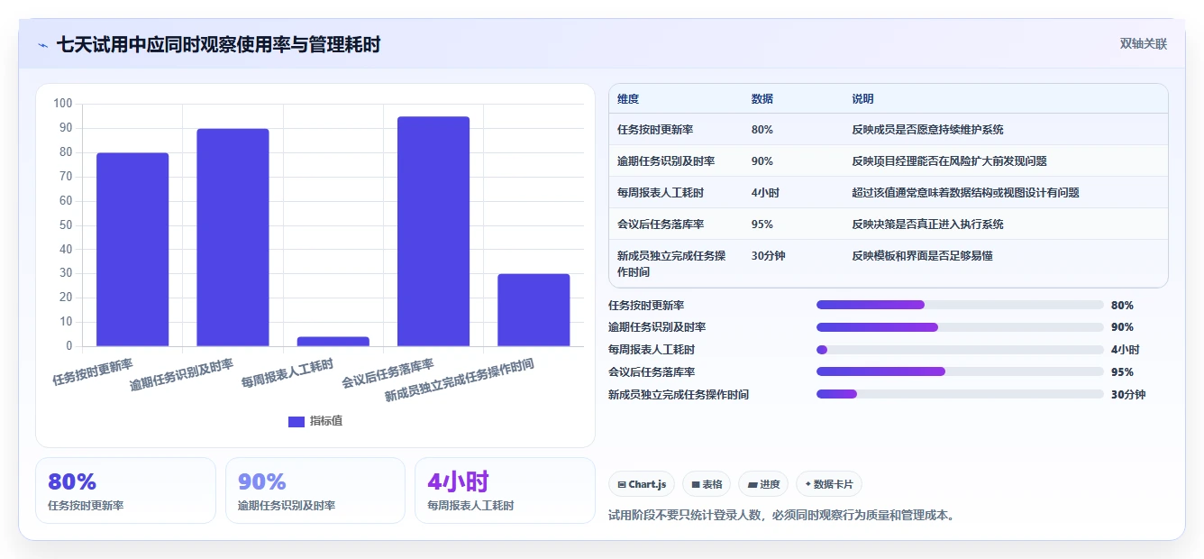Click 会议后任务落库率 in the table's 维度 column
1204x559 pixels.
[x=661, y=225]
